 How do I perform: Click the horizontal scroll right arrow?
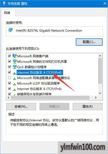coord(96,97)
